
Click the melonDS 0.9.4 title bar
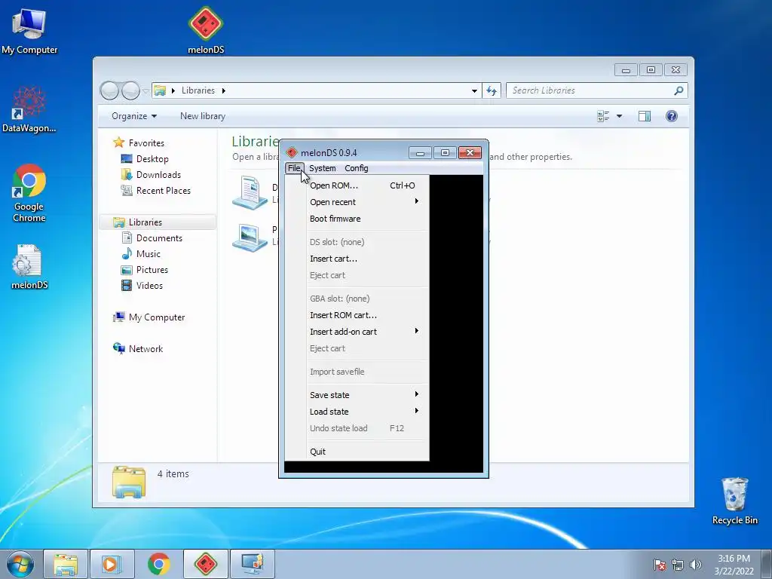(347, 152)
